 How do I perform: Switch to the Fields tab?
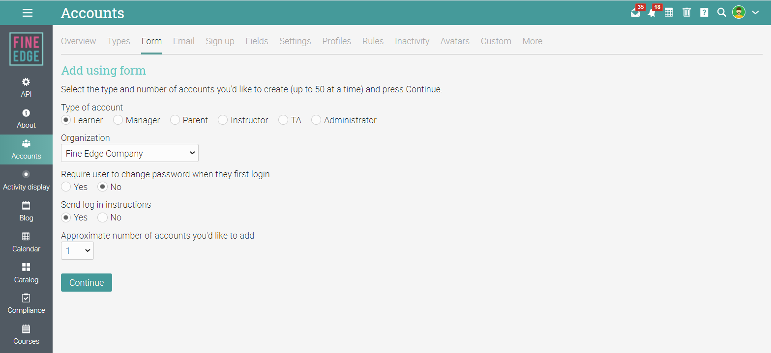[257, 41]
